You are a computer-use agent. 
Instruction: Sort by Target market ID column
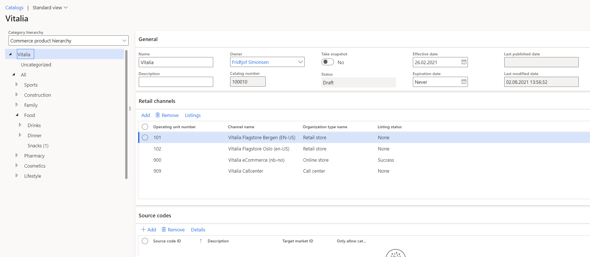(x=298, y=241)
